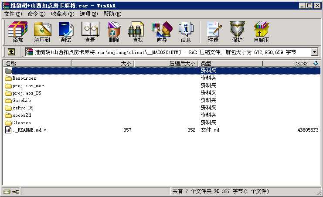323x197 pixels.
Task: Open the 帮助(H) menu
Action: pos(112,14)
